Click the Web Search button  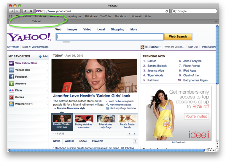pyautogui.click(x=178, y=37)
